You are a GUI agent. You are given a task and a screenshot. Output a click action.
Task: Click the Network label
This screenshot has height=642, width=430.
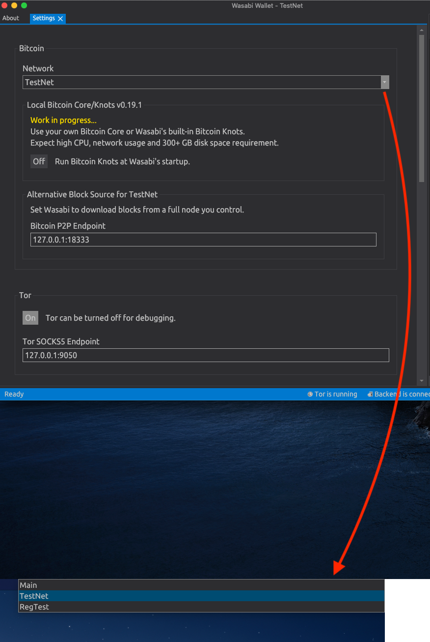38,68
